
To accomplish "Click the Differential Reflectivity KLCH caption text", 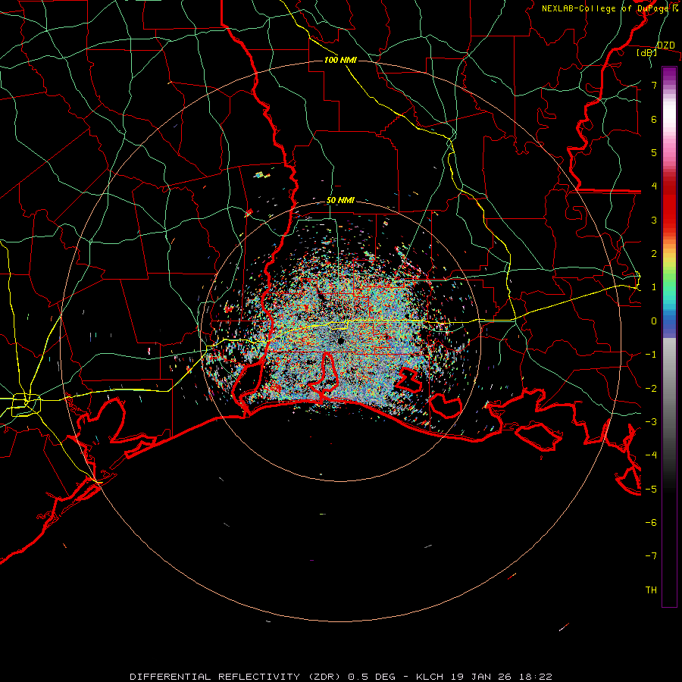I will (x=341, y=677).
